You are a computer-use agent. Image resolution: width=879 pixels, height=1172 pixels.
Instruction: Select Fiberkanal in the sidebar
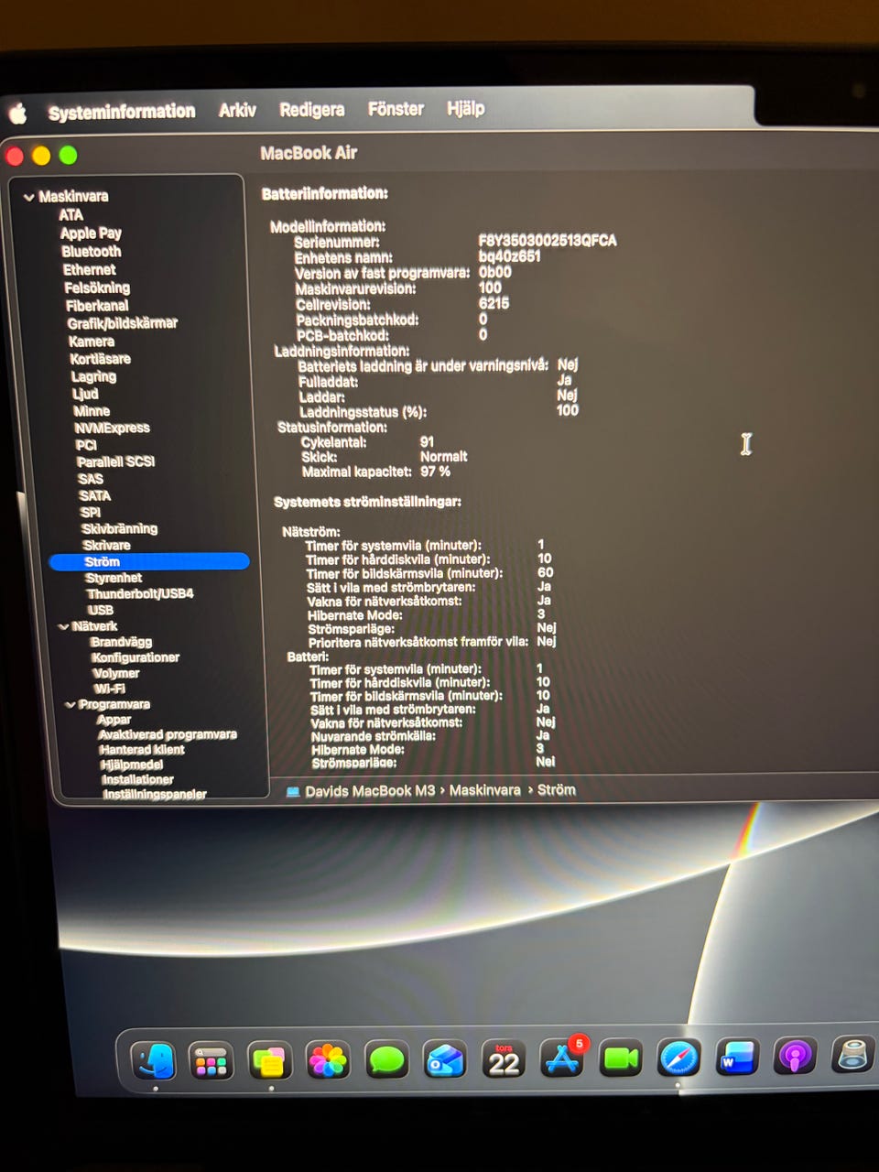tap(97, 306)
